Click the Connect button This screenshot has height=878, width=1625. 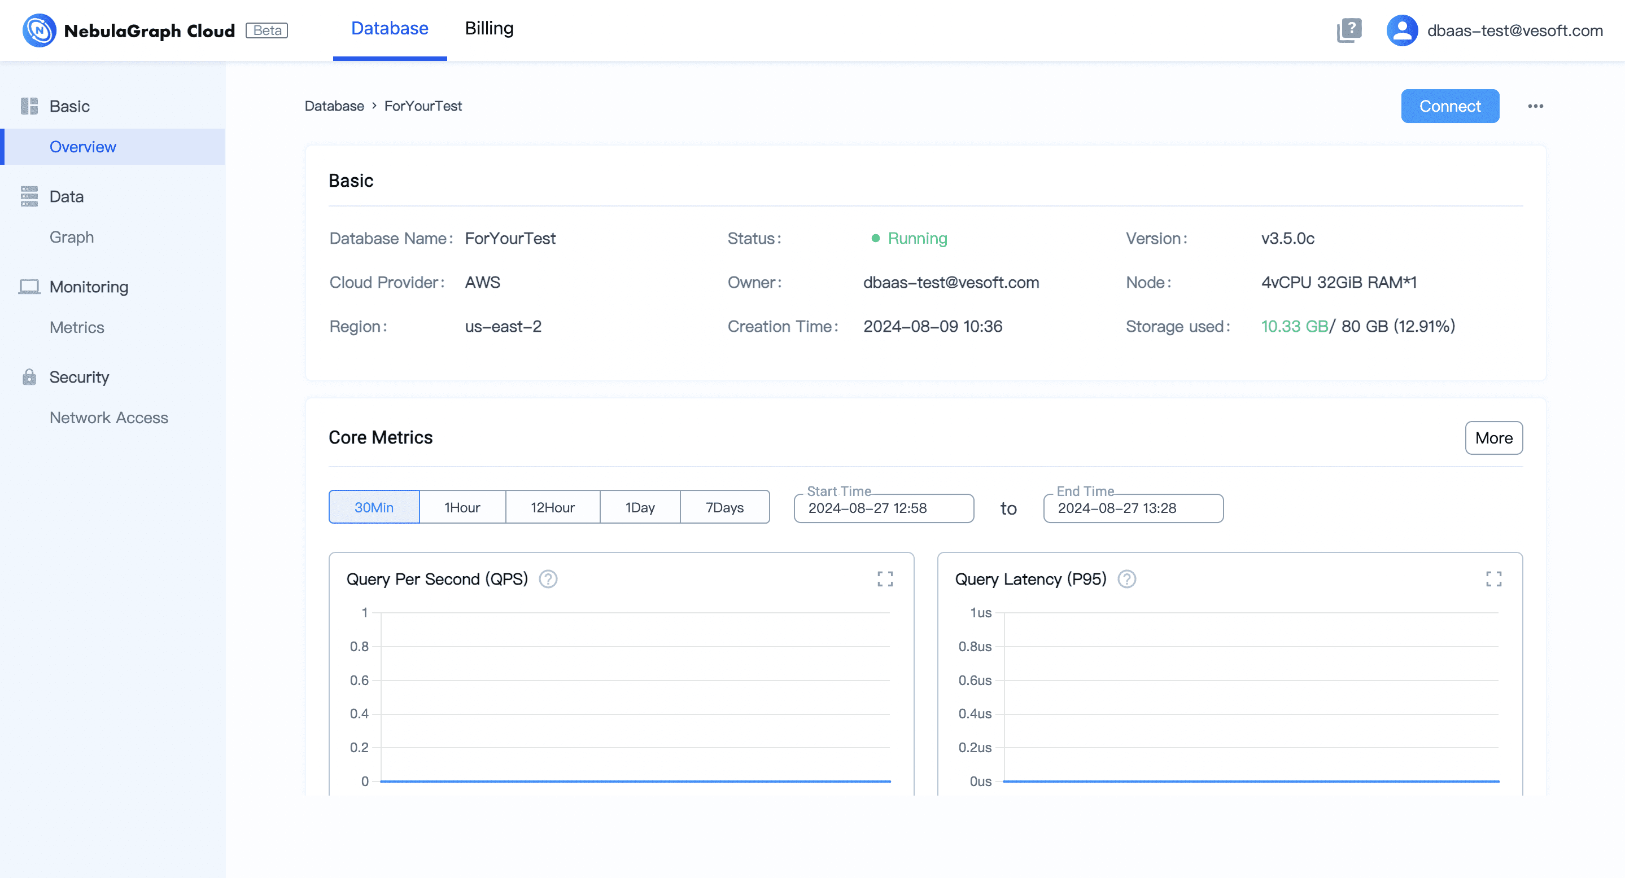[1449, 106]
